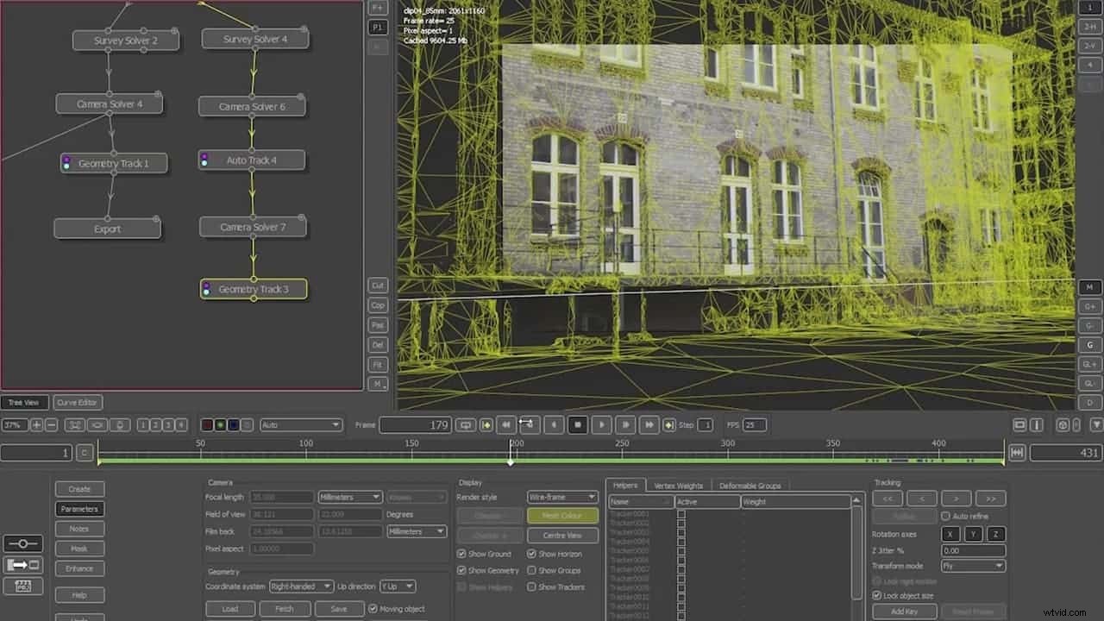Select the Geometry Track 3 node
Screen dimensions: 1104x621
[x=253, y=289]
